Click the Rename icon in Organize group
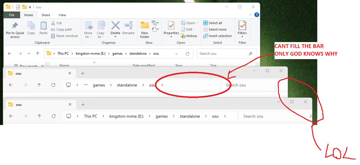The image size is (360, 165). click(128, 28)
